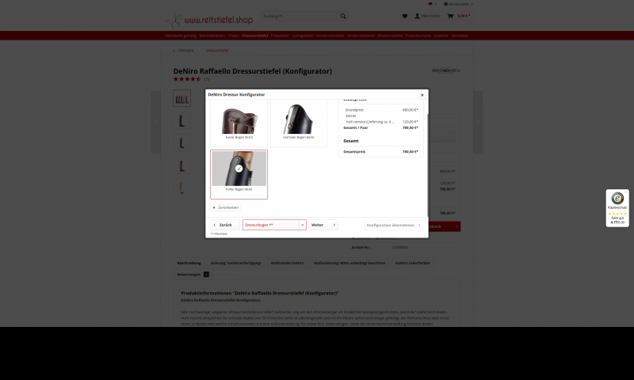634x380 pixels.
Task: Open the Dressurbogen step dropdown
Action: tap(274, 225)
